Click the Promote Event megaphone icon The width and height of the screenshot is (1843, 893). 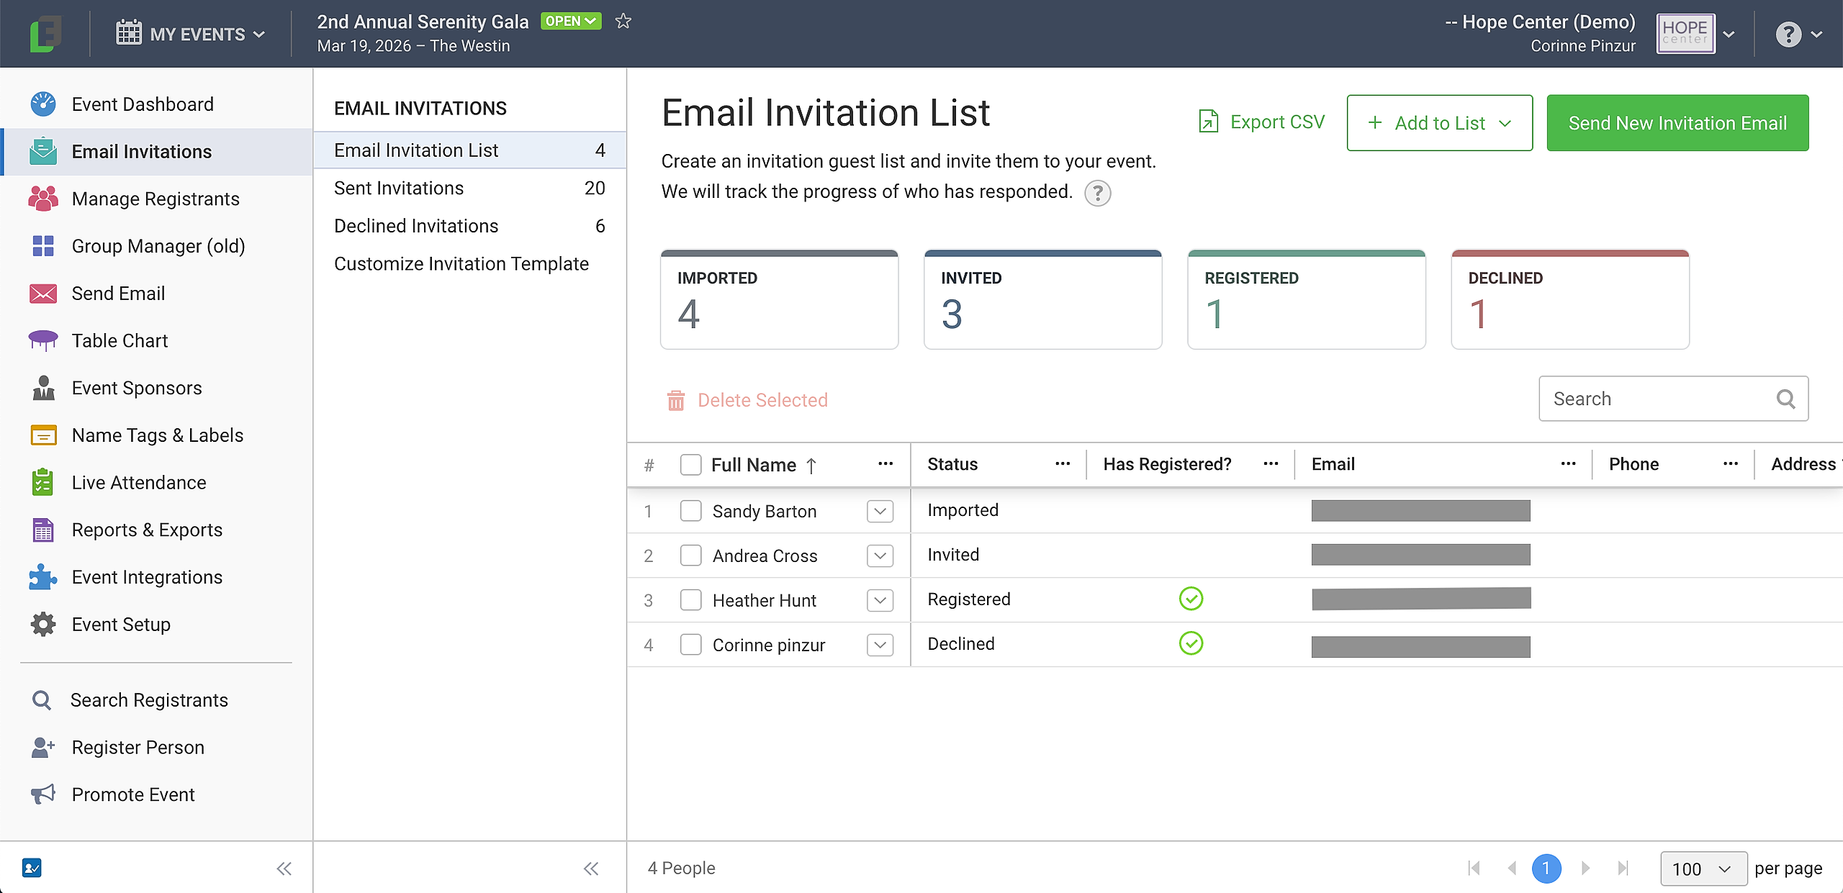click(43, 794)
